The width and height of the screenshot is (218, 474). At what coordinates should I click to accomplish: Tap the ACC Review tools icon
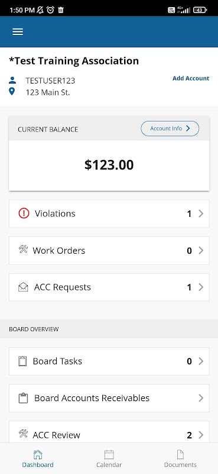23,434
